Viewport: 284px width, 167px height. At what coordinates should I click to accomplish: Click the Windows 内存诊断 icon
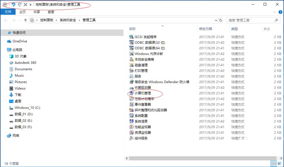tap(131, 54)
